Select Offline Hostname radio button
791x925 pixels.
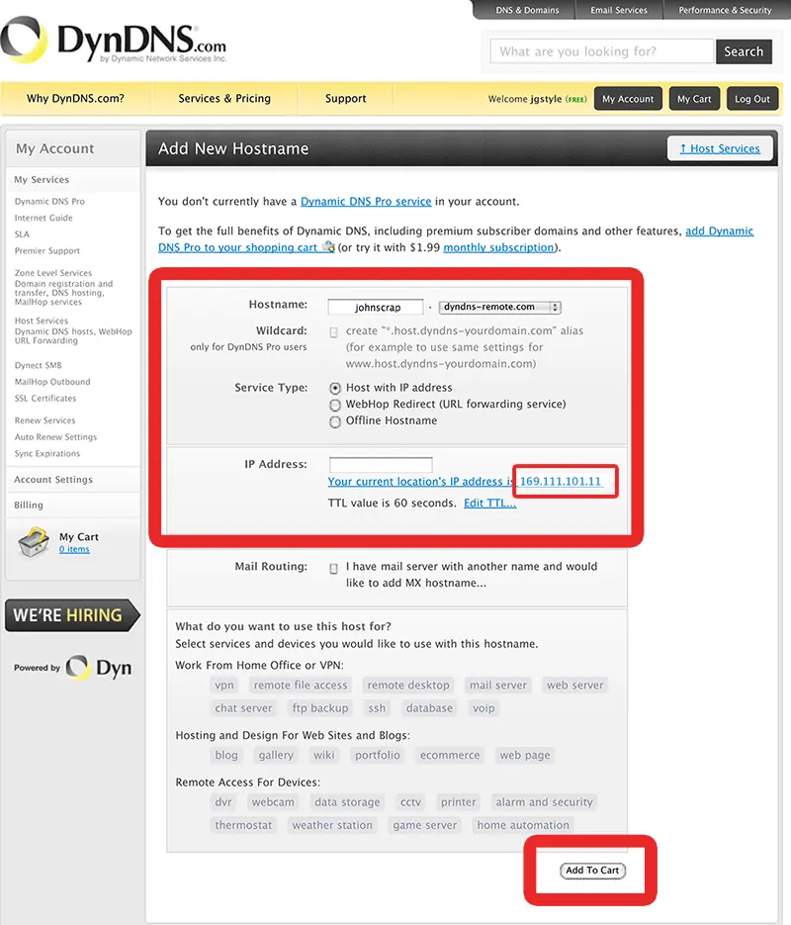335,421
